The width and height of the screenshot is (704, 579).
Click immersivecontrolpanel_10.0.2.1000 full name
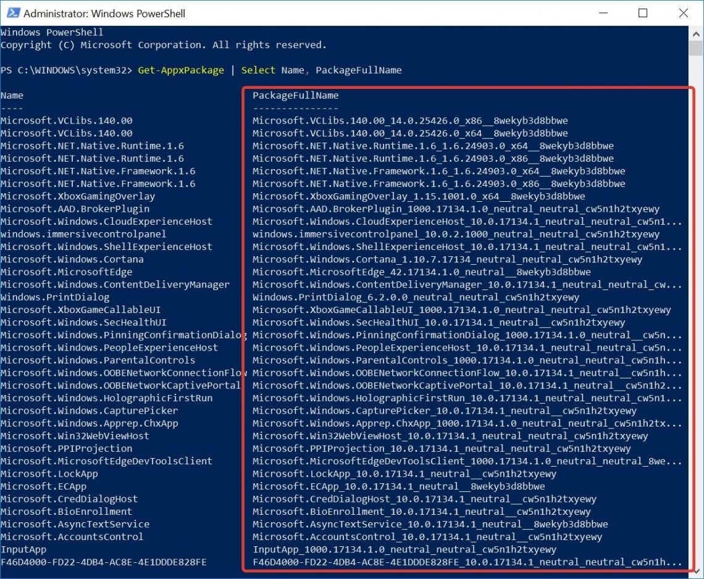pos(456,234)
